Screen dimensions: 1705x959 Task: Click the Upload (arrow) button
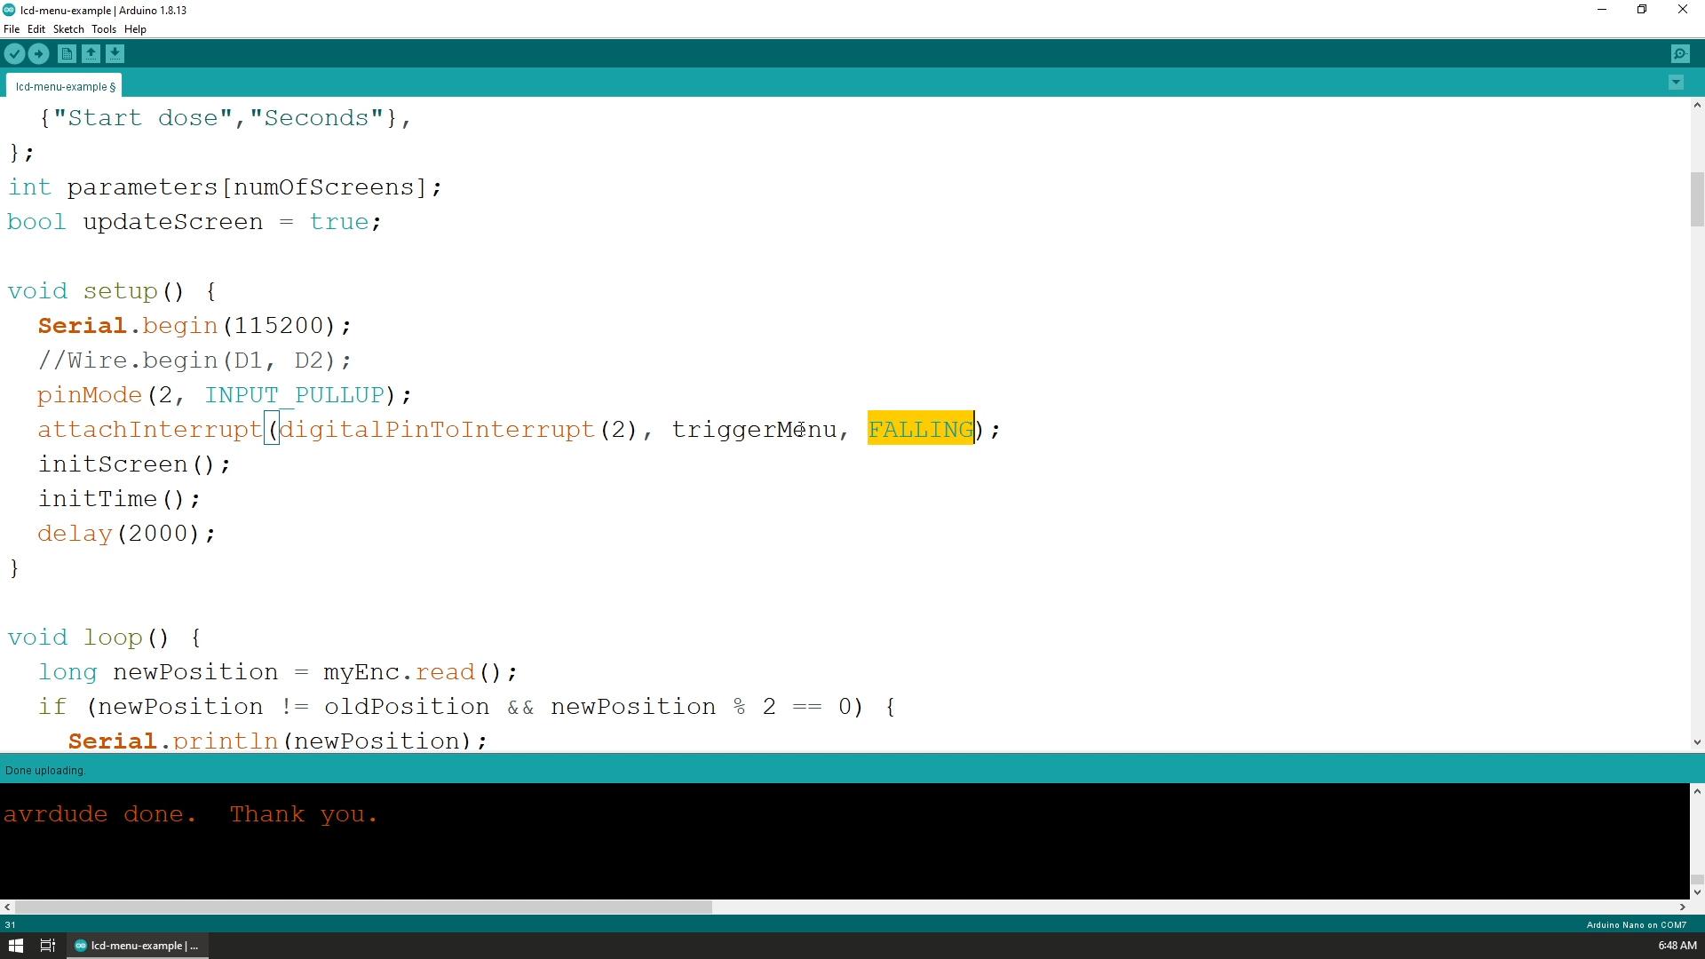click(39, 52)
